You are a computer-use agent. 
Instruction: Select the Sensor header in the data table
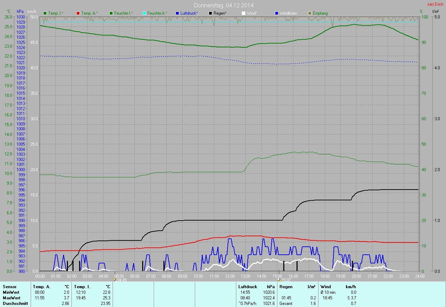pos(9,287)
